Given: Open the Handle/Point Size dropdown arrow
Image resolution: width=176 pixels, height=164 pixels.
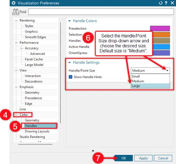Looking at the screenshot, I should [x=167, y=71].
